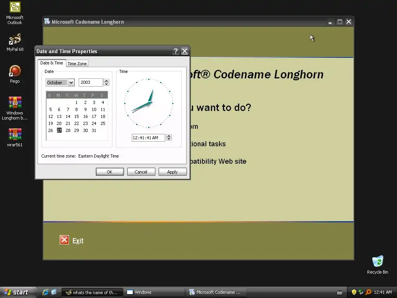Click Apply in Date and Time Properties
Screen dimensions: 397x298
[173, 172]
